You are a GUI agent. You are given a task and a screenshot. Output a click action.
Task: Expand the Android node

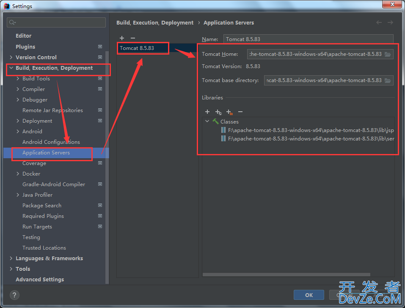(x=18, y=132)
